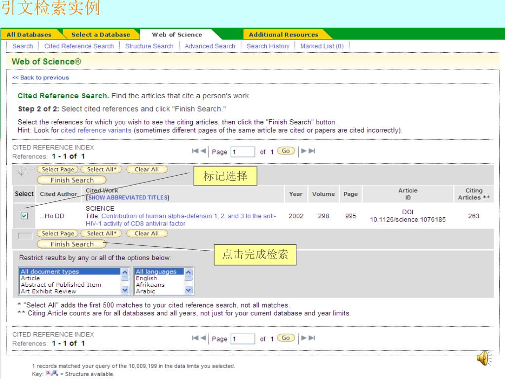Go to previous page in bottom pagination
Viewport: 505px width, 379px height.
click(x=203, y=338)
